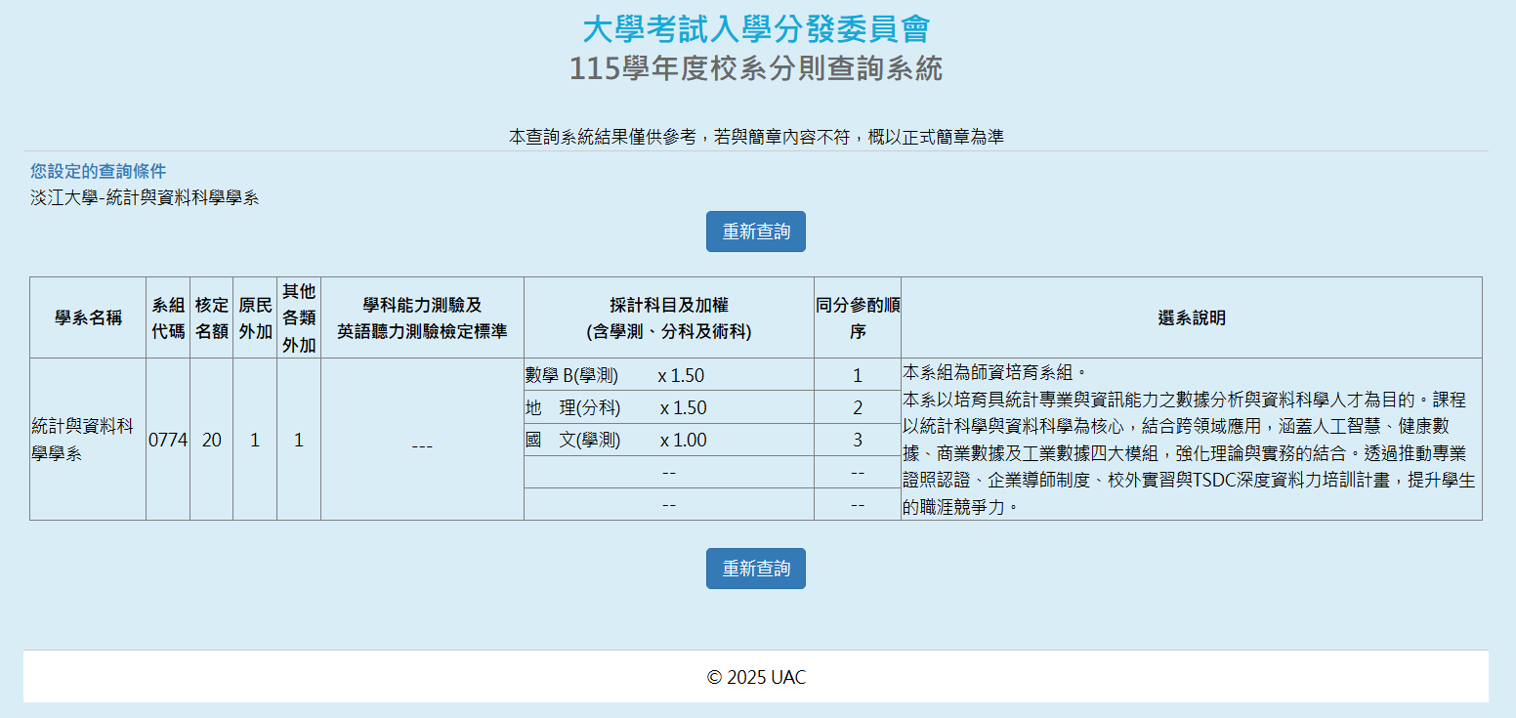1516x718 pixels.
Task: Select the 原民外加 column header
Action: (255, 317)
